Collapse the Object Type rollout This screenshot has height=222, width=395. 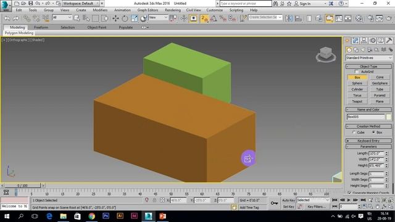click(x=368, y=67)
